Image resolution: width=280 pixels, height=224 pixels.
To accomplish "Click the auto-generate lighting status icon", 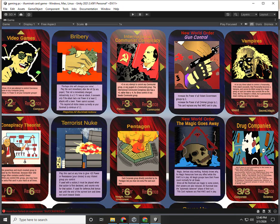I will (x=269, y=211).
